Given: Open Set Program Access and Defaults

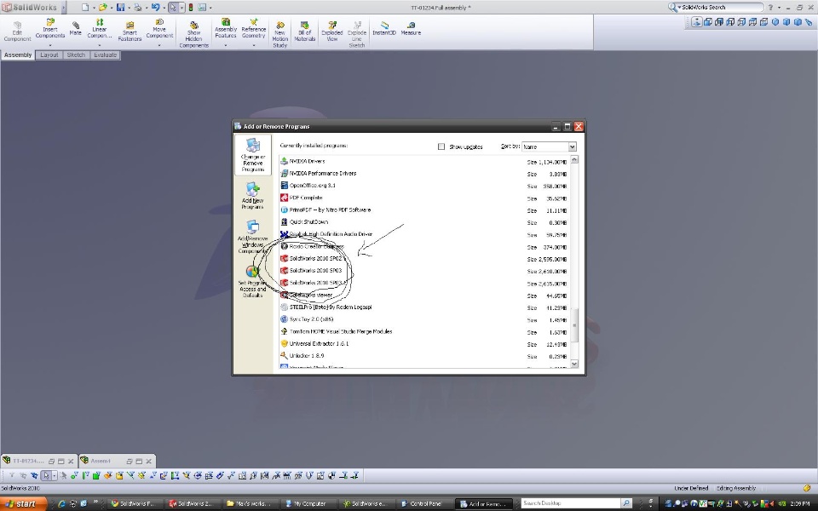Looking at the screenshot, I should (252, 282).
